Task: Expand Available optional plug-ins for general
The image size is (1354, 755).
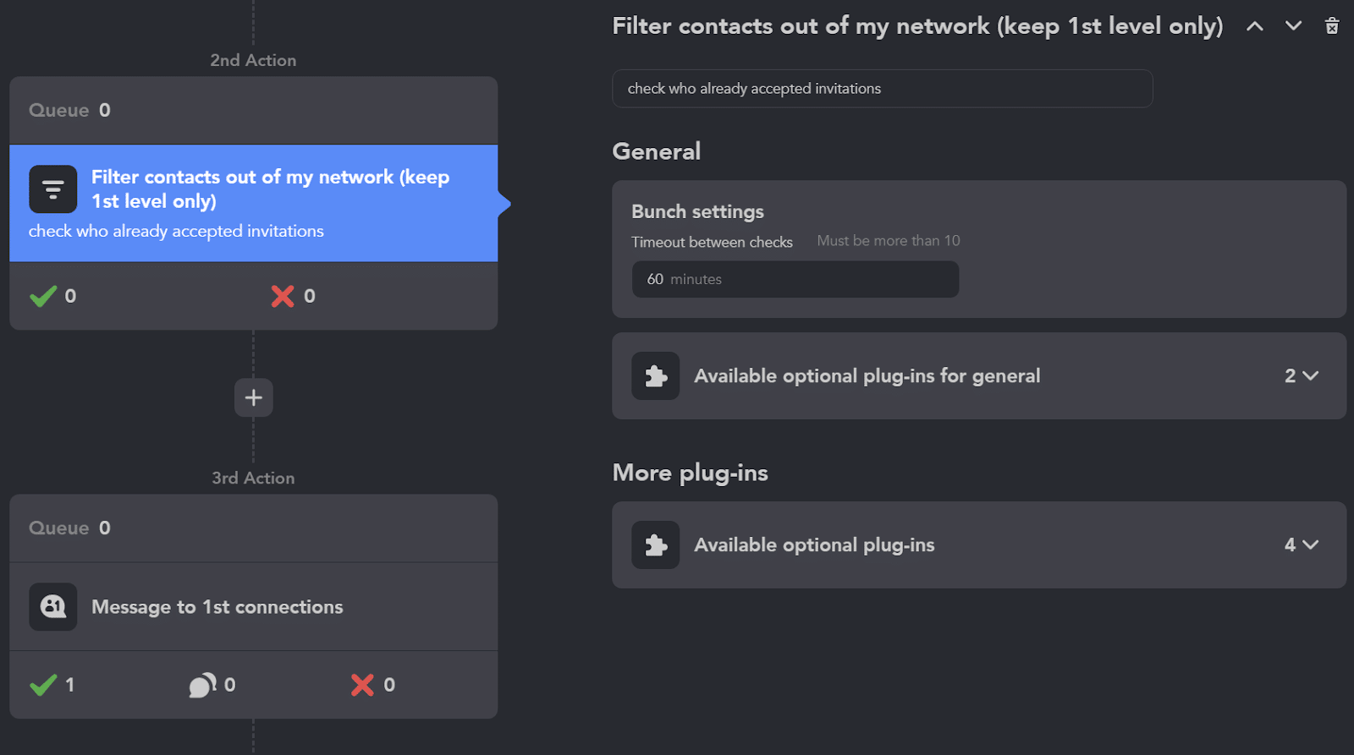Action: click(x=1305, y=375)
